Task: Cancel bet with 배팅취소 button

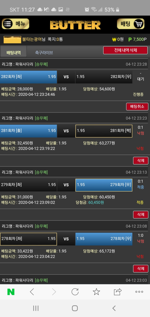Action: click(137, 107)
